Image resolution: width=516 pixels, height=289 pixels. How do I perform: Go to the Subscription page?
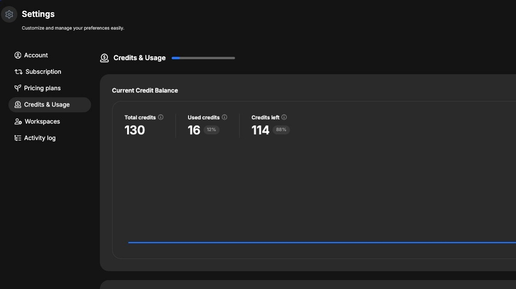point(43,72)
